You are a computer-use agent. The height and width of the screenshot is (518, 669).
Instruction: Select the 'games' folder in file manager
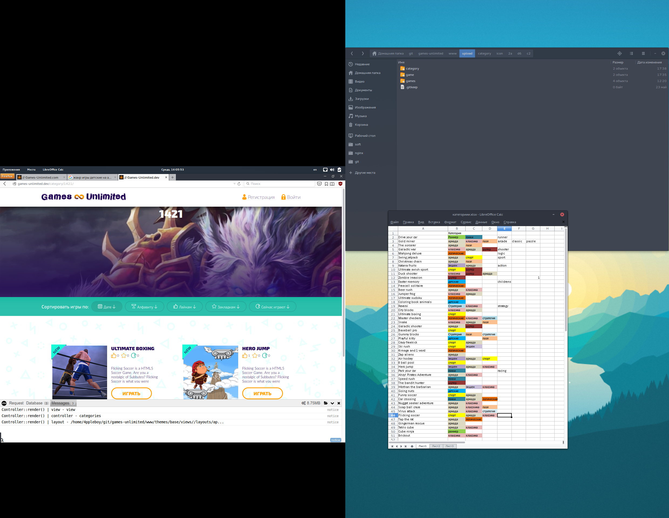point(411,81)
